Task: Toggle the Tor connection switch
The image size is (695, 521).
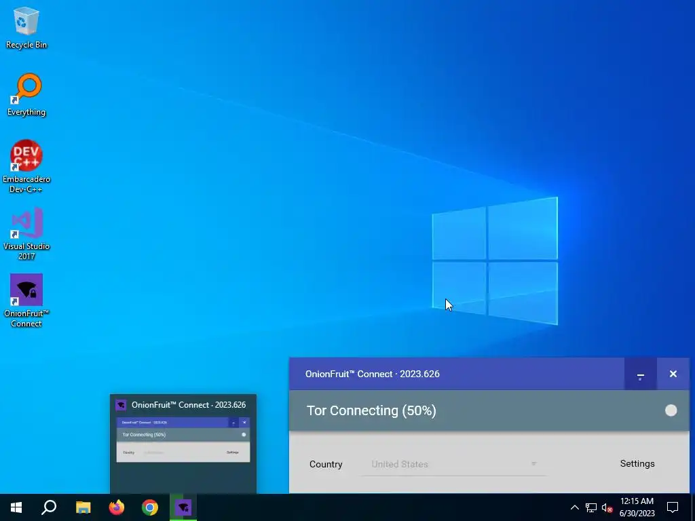Action: pyautogui.click(x=671, y=410)
